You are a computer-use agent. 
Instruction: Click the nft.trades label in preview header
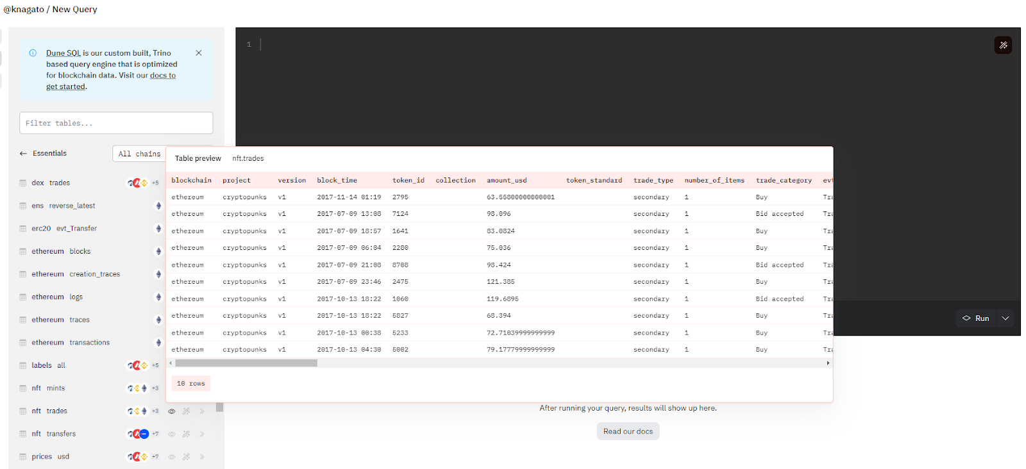248,159
